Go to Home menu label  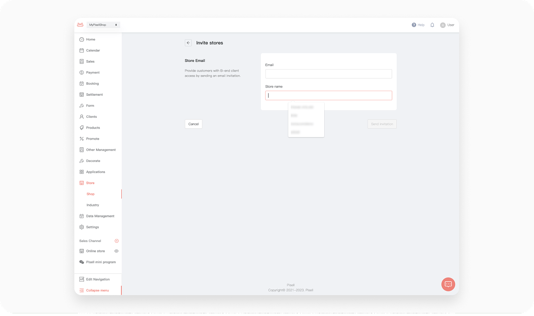(x=91, y=39)
